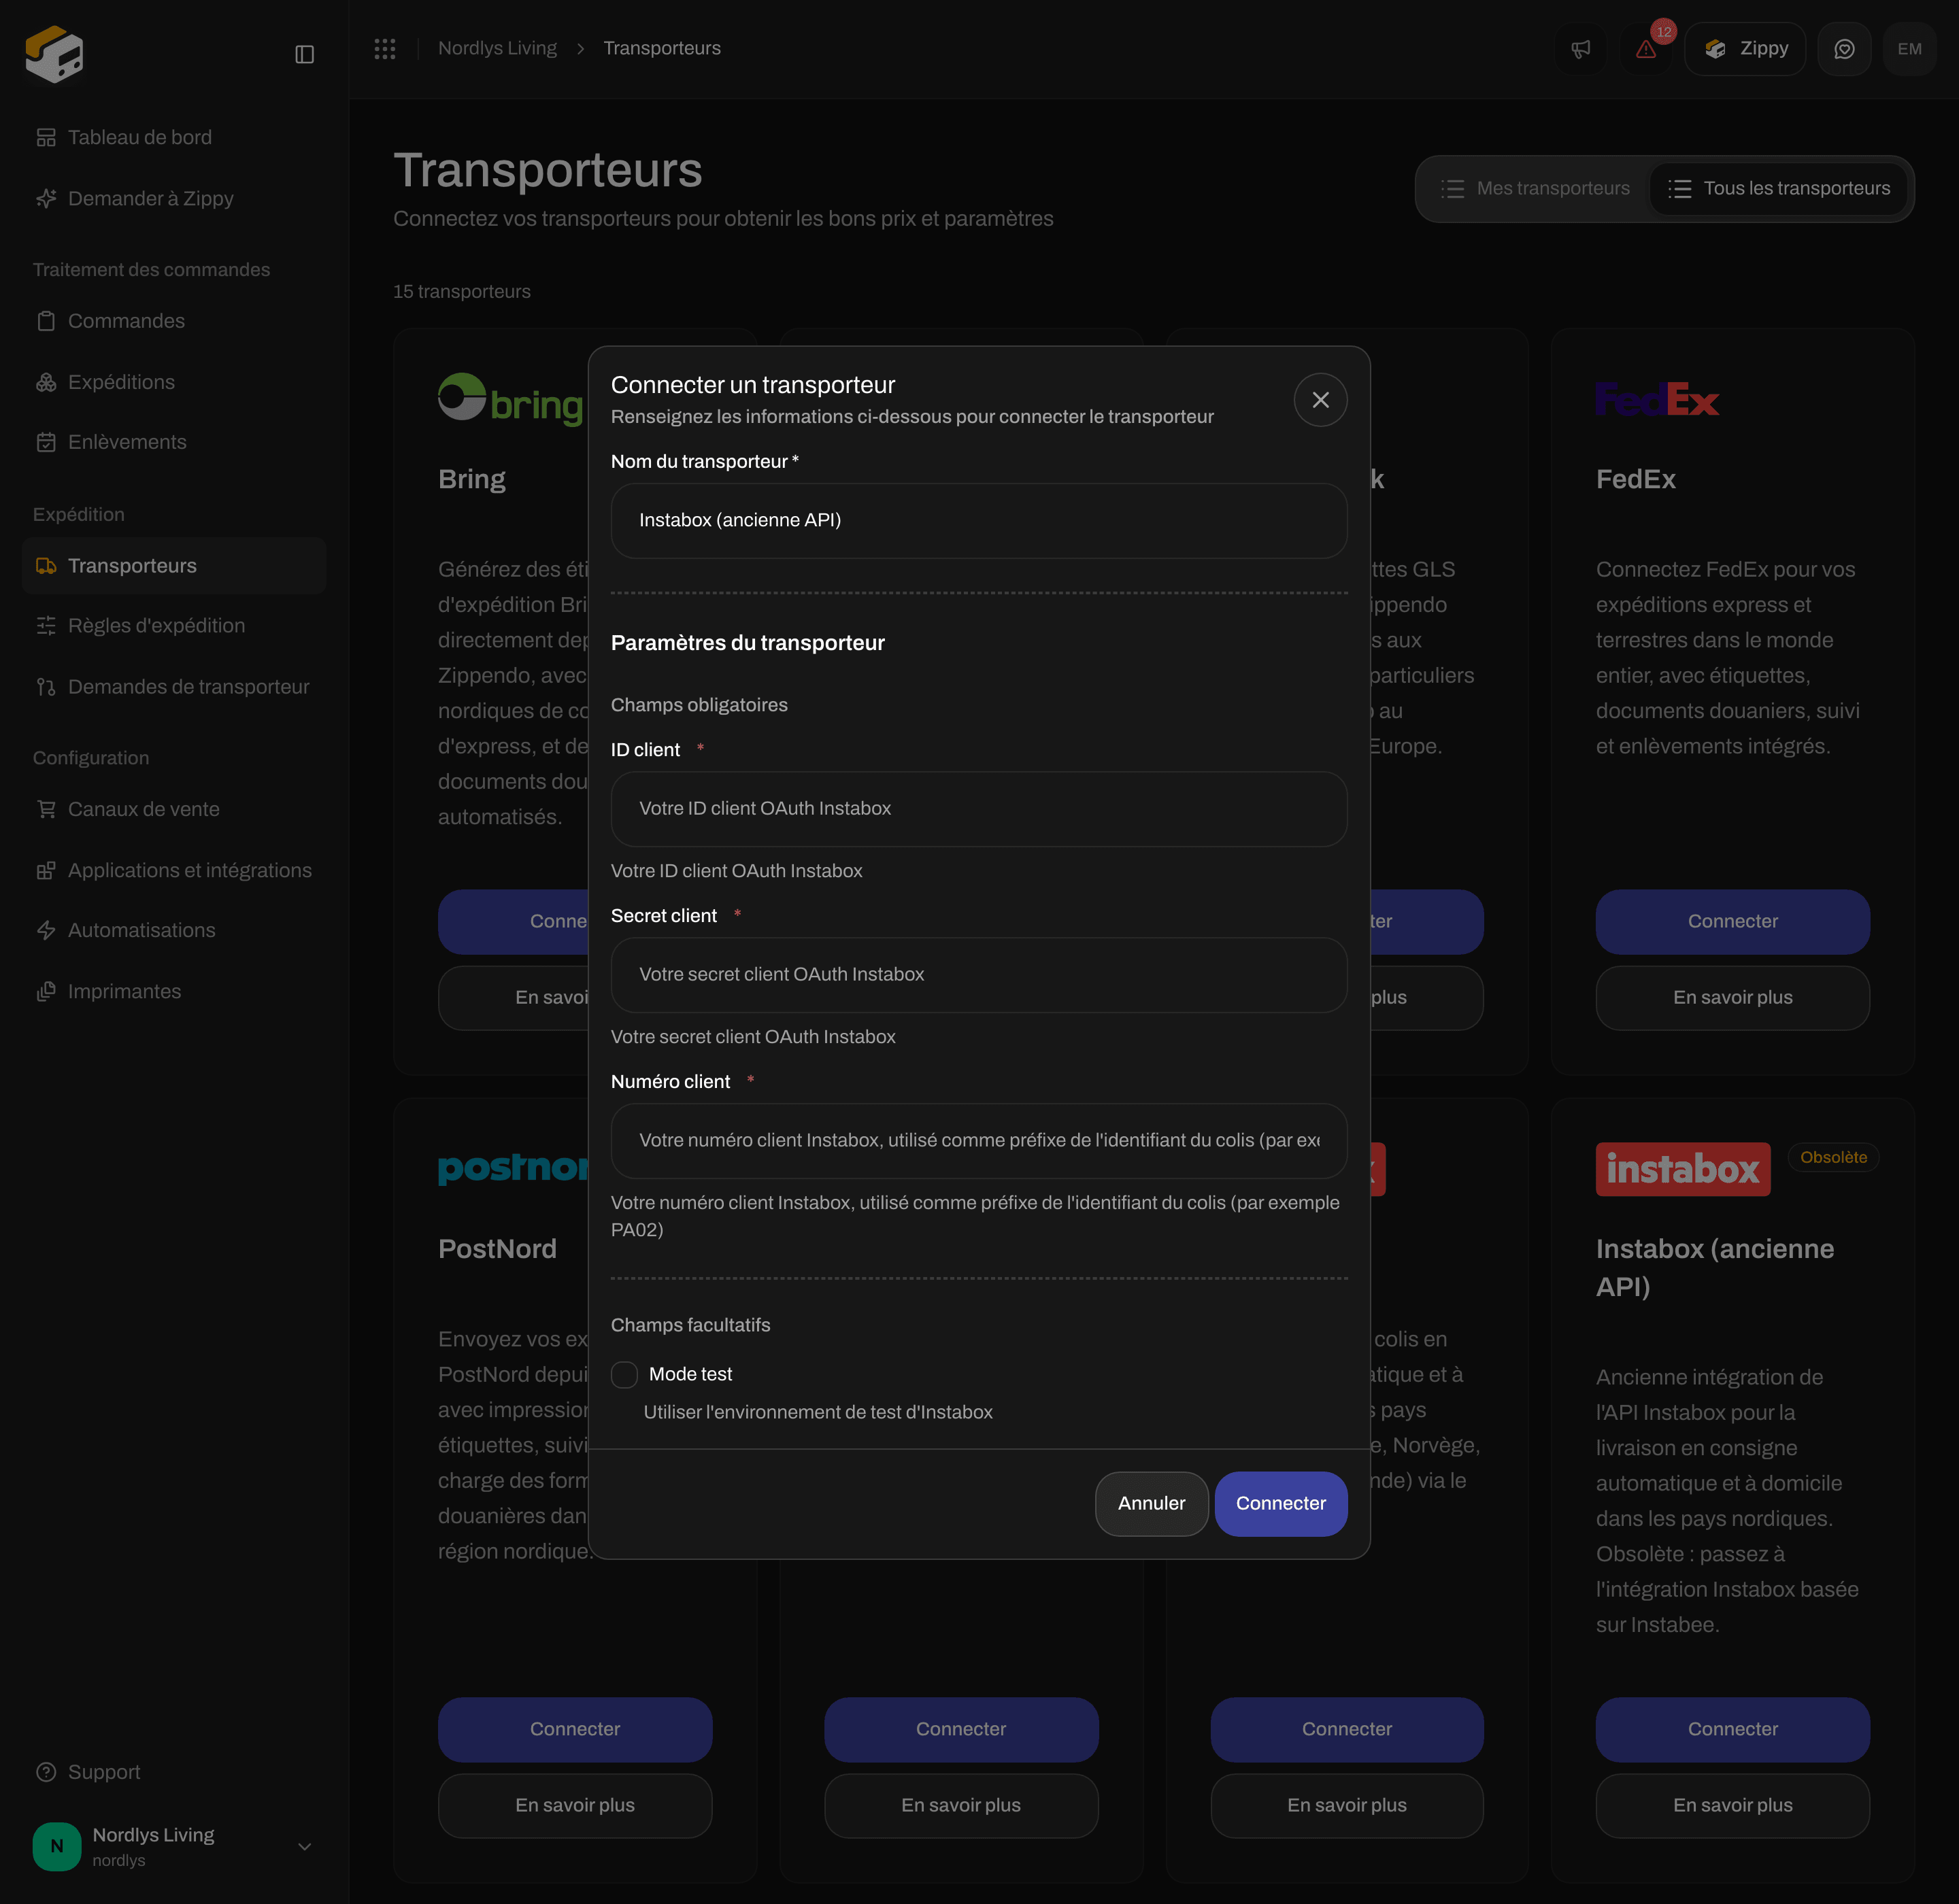1959x1904 pixels.
Task: Switch to Tous les transporteurs tab
Action: click(x=1779, y=189)
